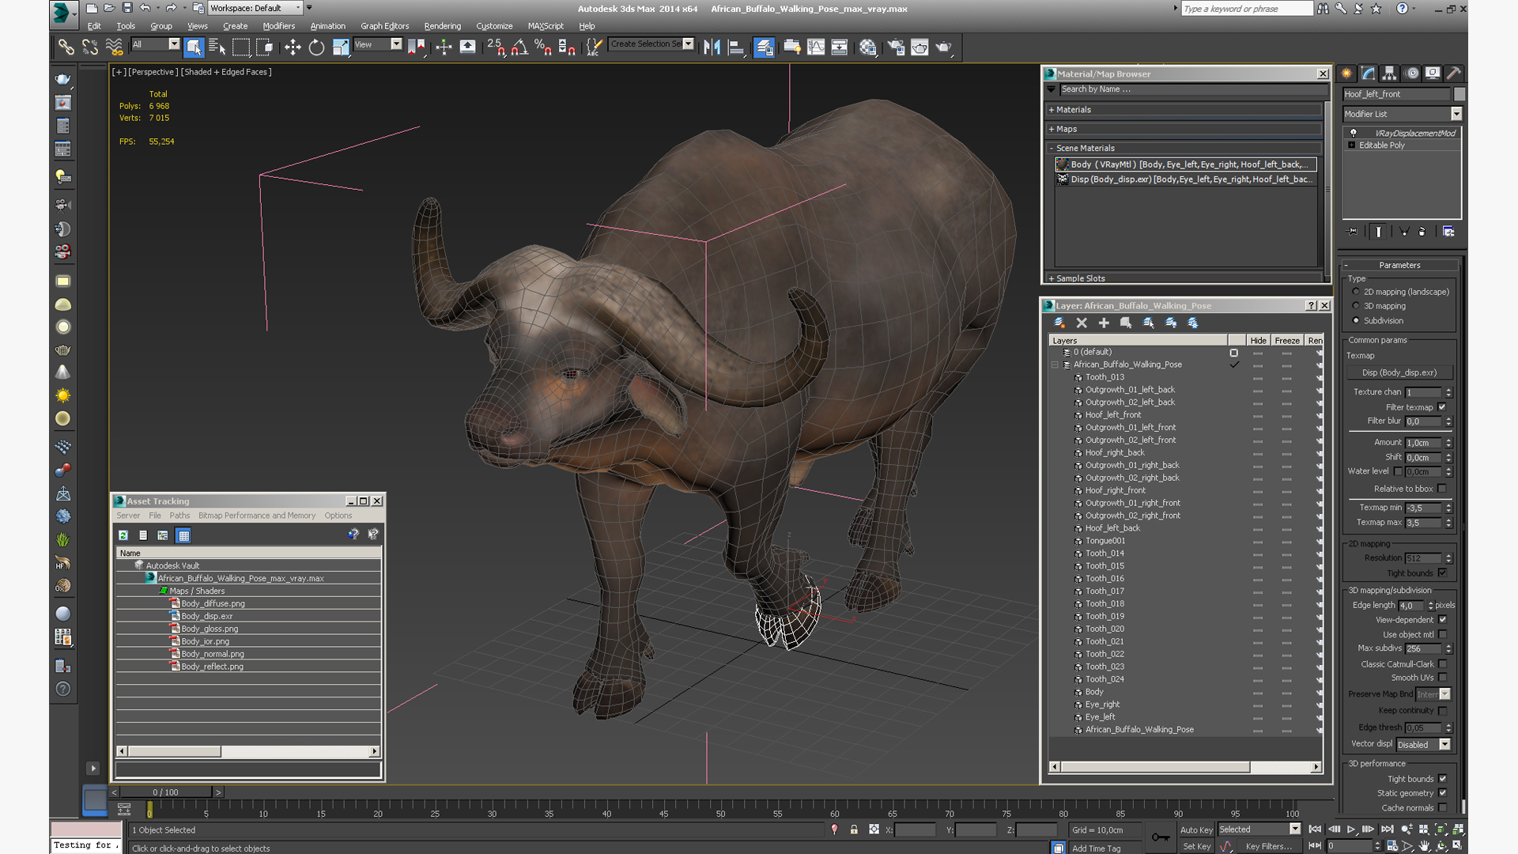This screenshot has width=1518, height=854.
Task: Click the Disp (Body_disp.exr) texmap button
Action: [1399, 372]
